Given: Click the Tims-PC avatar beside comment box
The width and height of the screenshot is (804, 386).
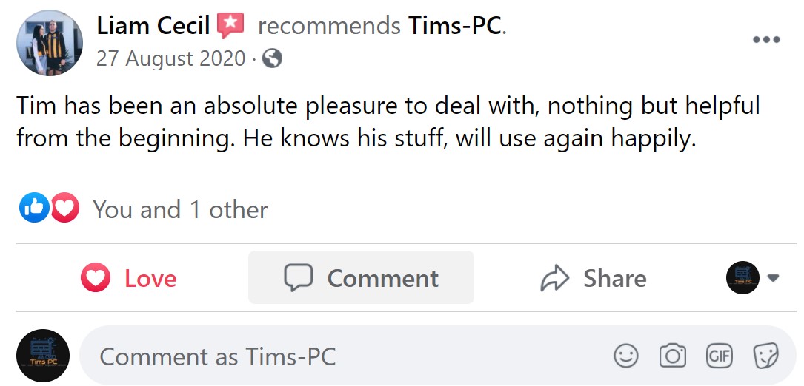Looking at the screenshot, I should (43, 356).
